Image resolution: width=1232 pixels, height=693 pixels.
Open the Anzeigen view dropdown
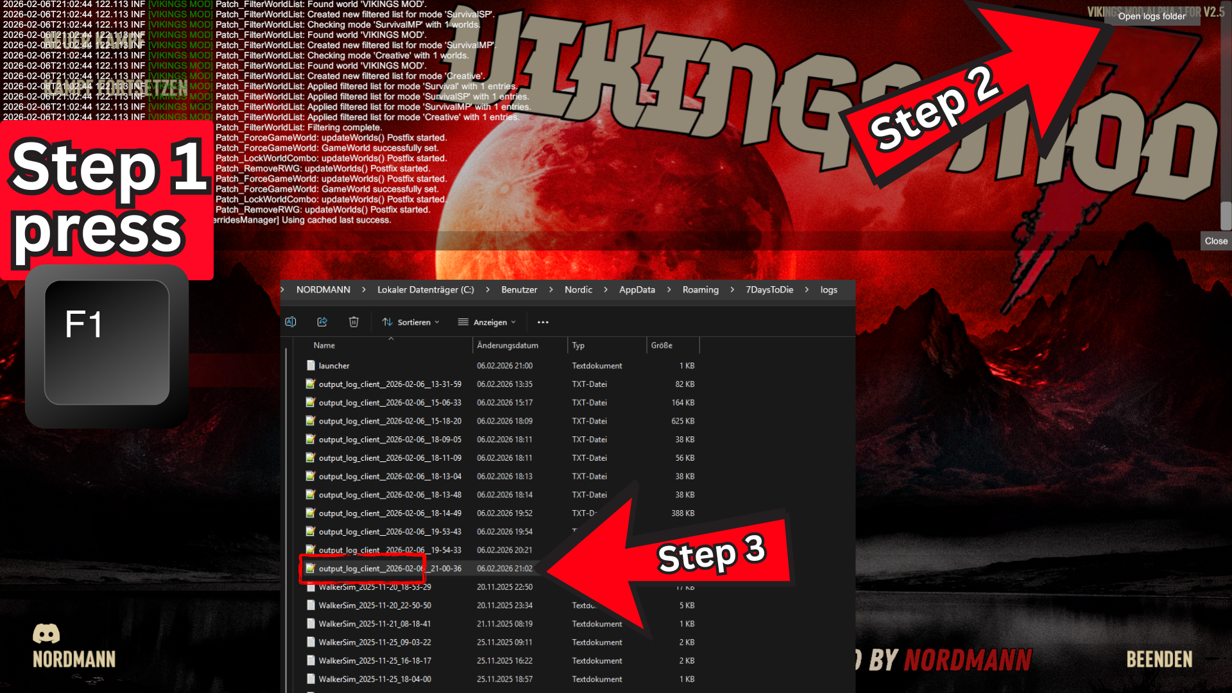(x=486, y=322)
